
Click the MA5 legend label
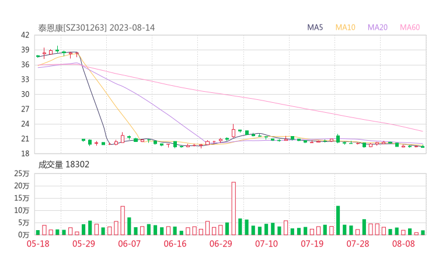pyautogui.click(x=315, y=27)
